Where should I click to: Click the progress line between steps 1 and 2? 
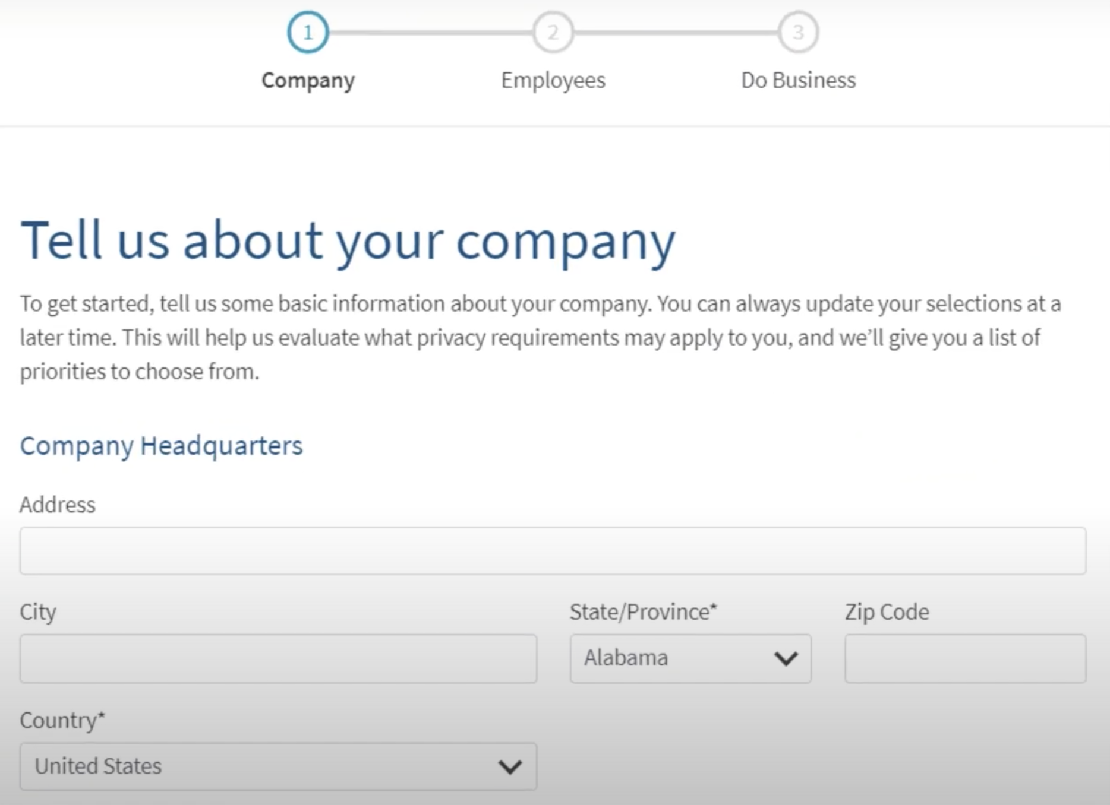(430, 33)
